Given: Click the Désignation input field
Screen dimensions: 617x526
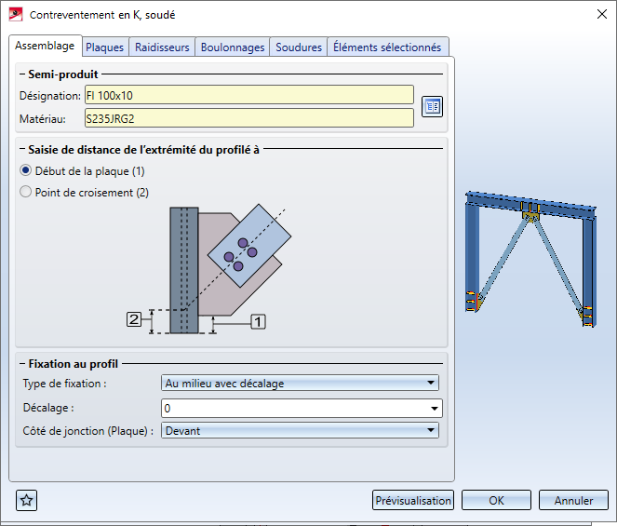Looking at the screenshot, I should pos(248,95).
